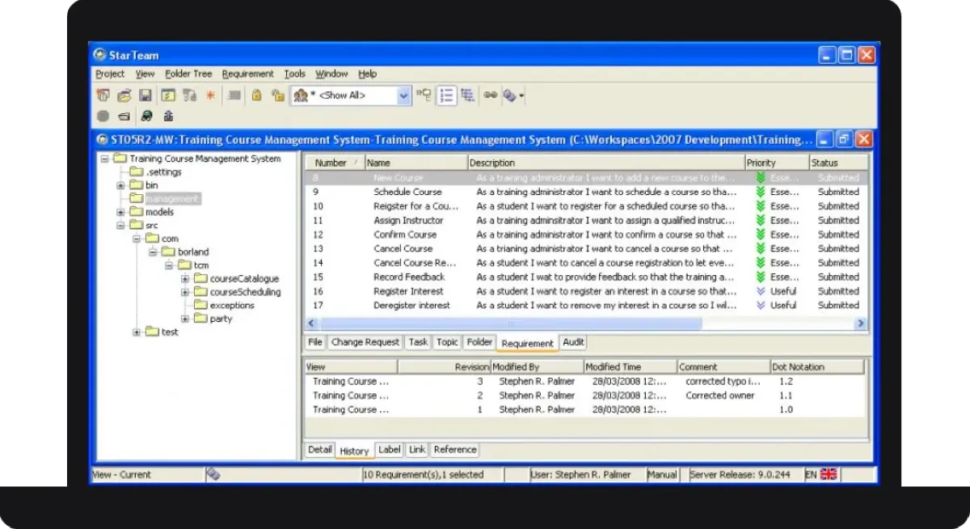970x529 pixels.
Task: Select the Cancel Course requirement row
Action: [x=403, y=248]
